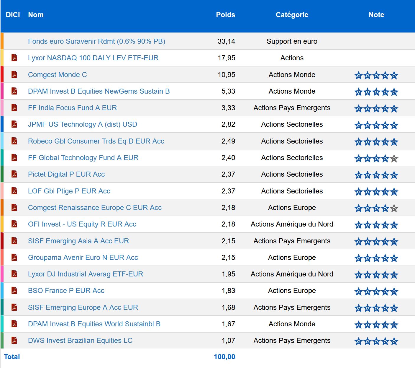This screenshot has height=368, width=415.
Task: Click the star rating for JPMF US Technology
Action: click(x=376, y=125)
